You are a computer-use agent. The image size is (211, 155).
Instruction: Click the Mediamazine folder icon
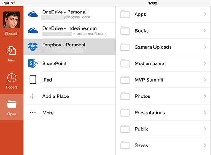[x=125, y=63]
